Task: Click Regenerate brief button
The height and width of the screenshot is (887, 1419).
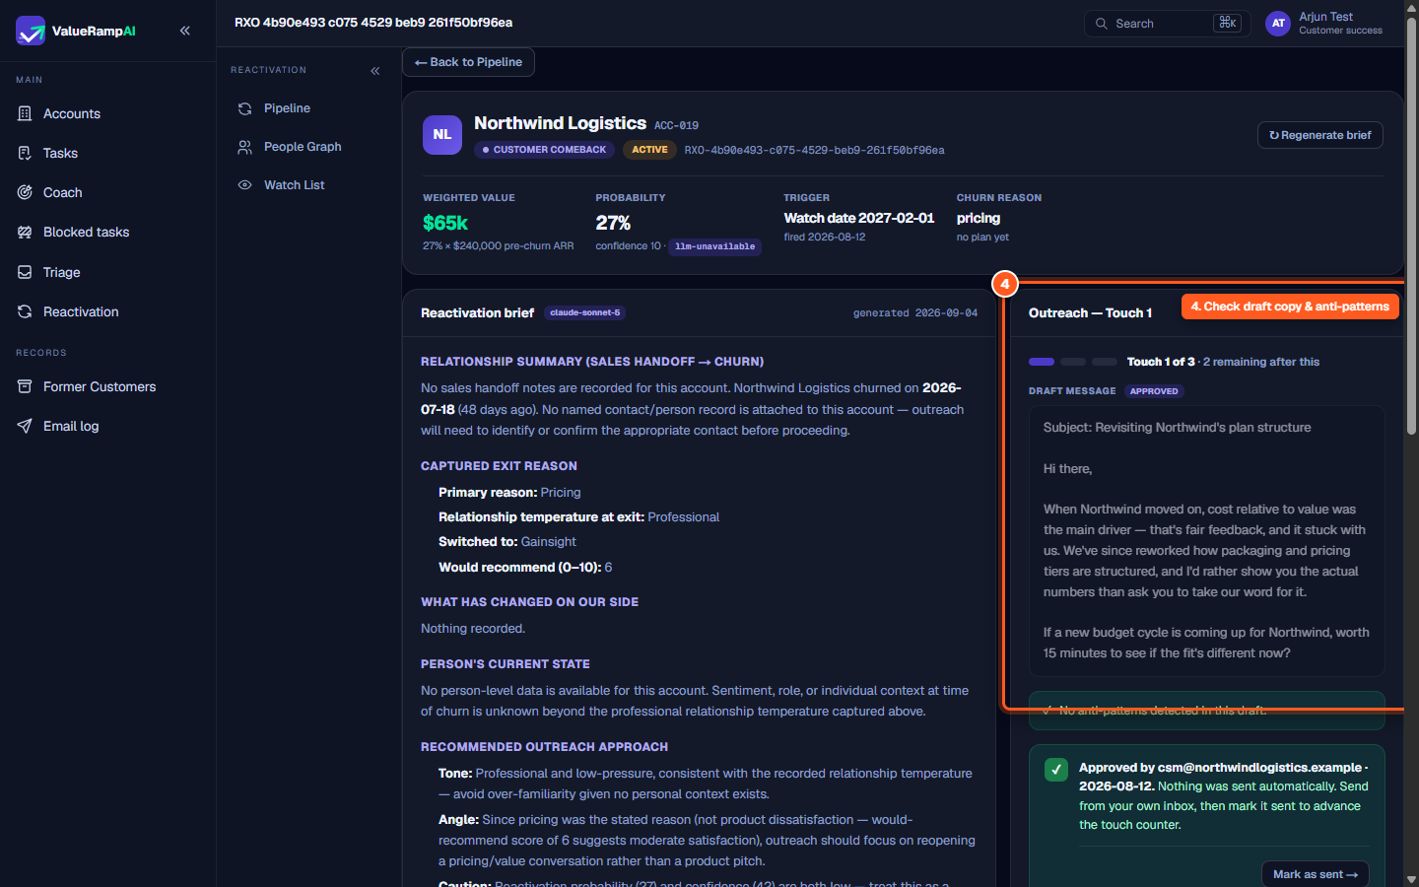Action: pos(1319,135)
